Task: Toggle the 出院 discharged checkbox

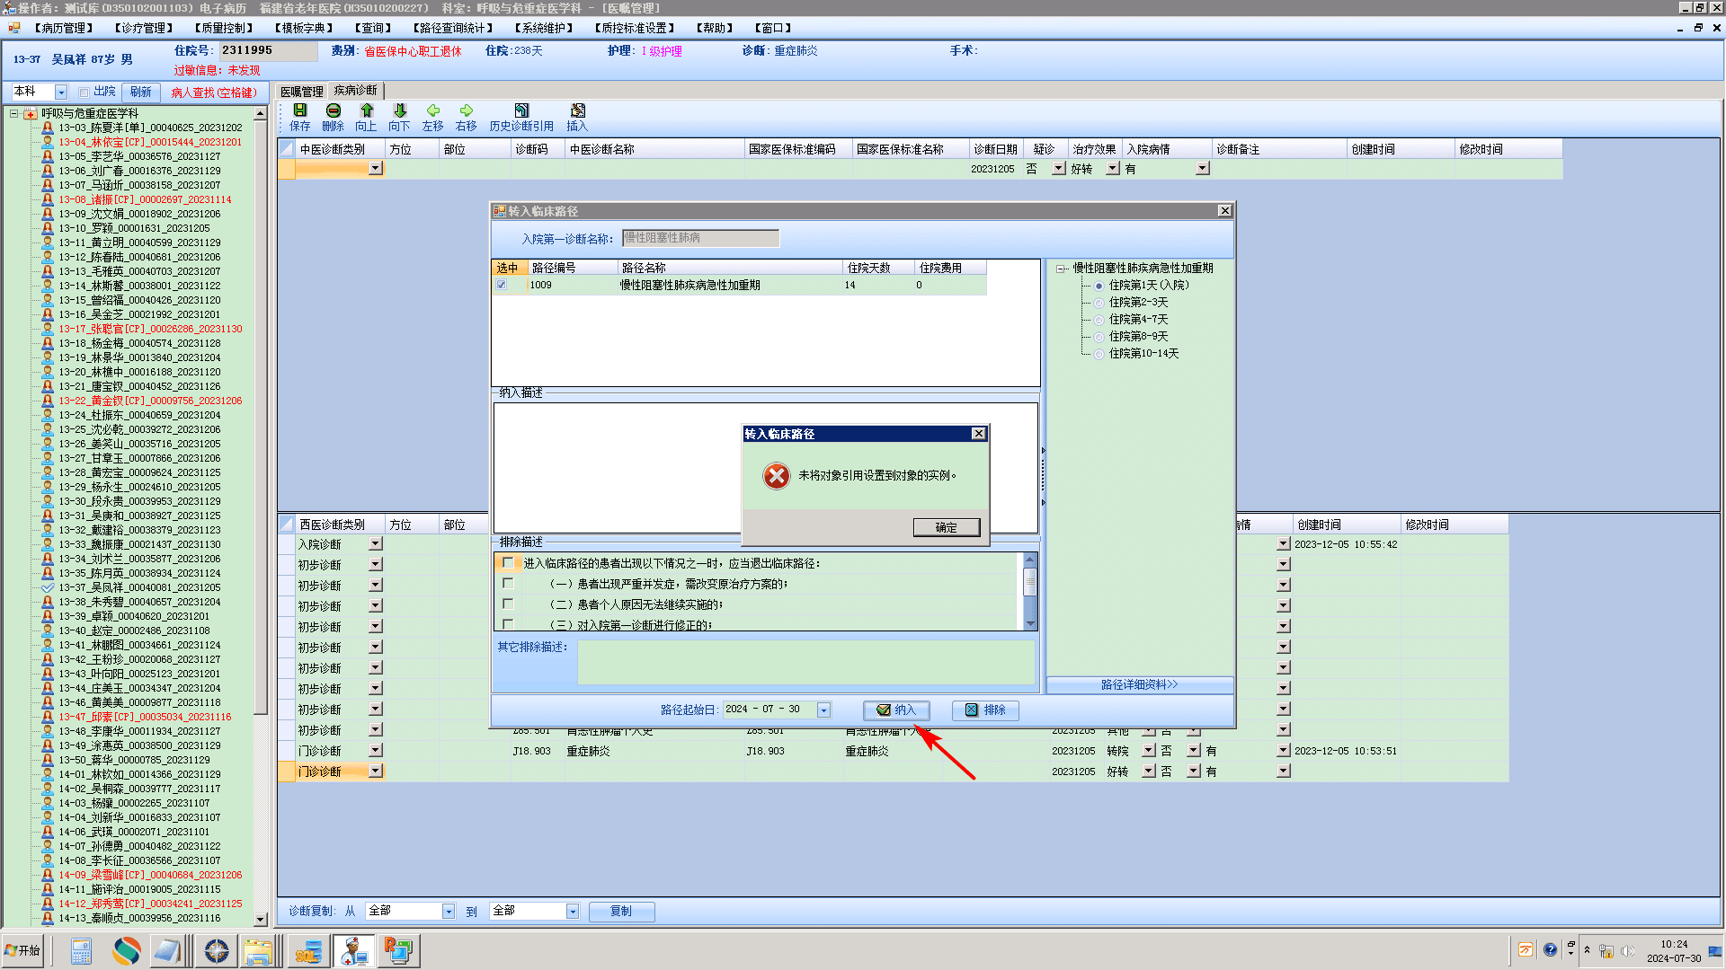Action: [x=84, y=92]
